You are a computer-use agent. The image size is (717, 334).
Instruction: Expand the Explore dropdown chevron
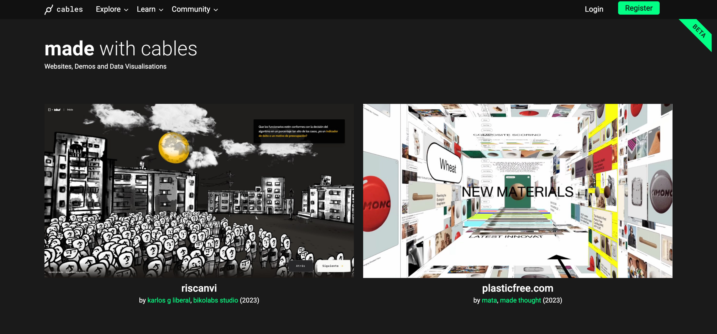click(x=126, y=10)
